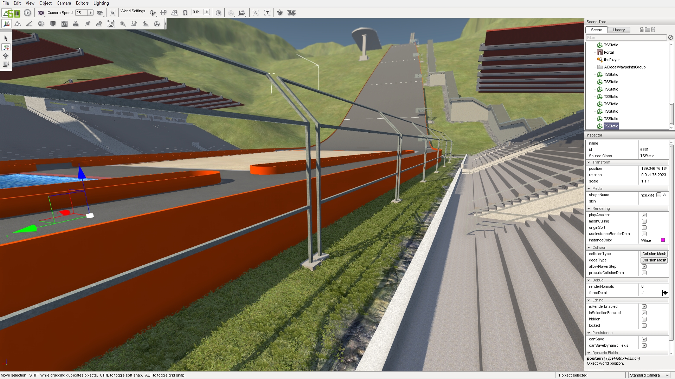Viewport: 675px width, 379px height.
Task: Open the decalType dropdown
Action: click(654, 260)
